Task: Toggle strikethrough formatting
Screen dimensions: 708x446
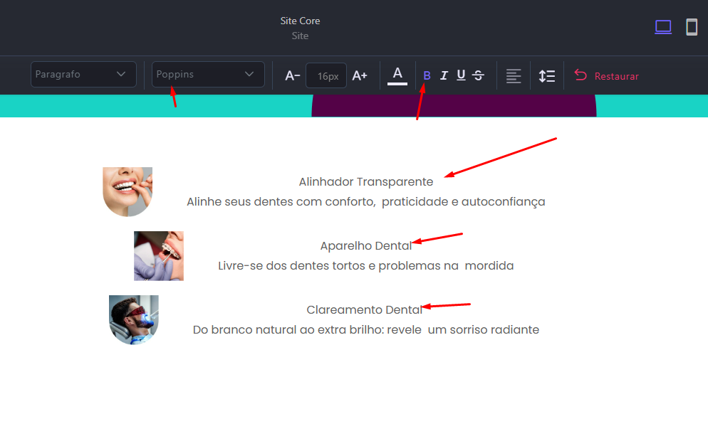Action: tap(478, 75)
